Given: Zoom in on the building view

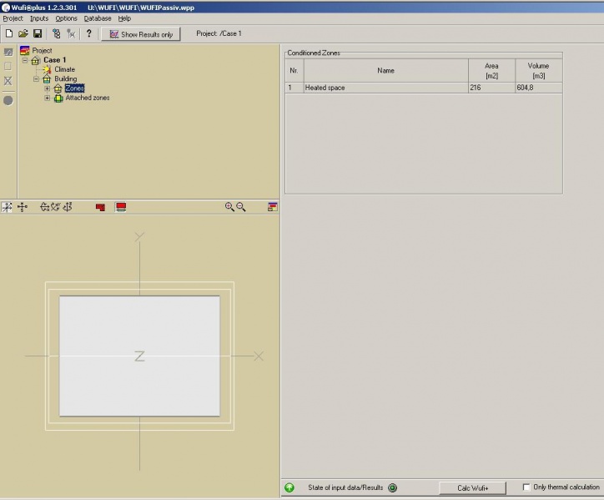Looking at the screenshot, I should [x=229, y=207].
